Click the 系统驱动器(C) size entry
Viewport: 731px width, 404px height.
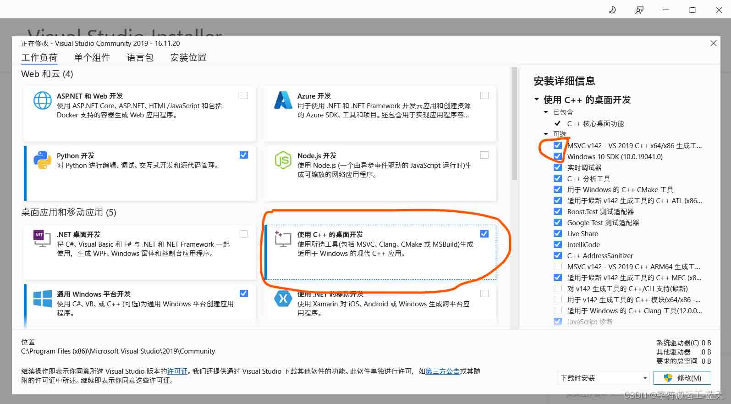point(683,343)
